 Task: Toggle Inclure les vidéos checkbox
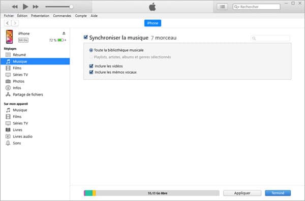click(x=91, y=66)
